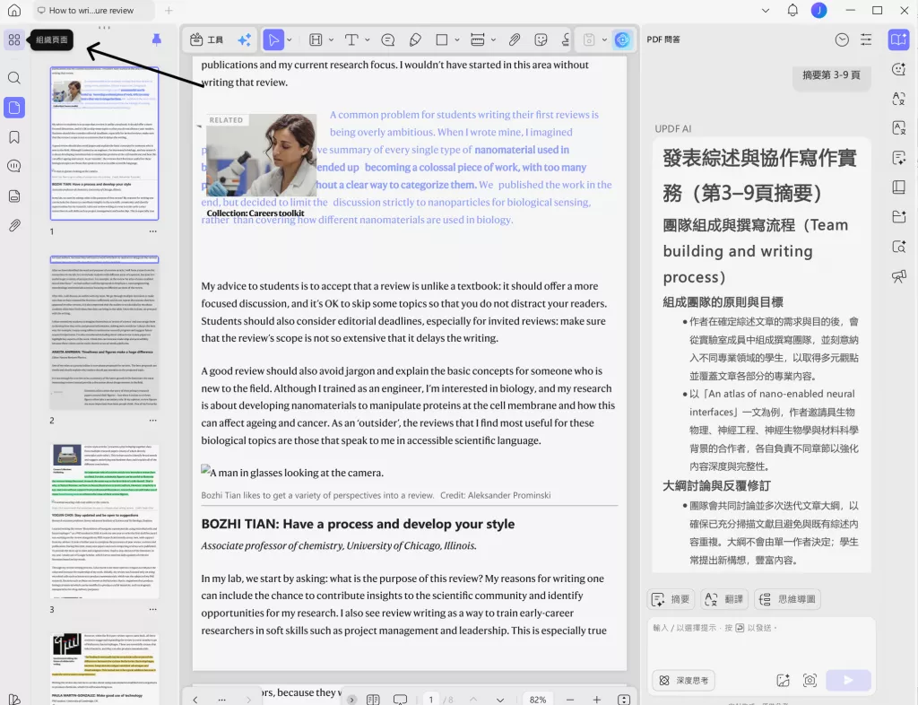This screenshot has height=705, width=918.
Task: Click the page number field showing 1
Action: [x=431, y=699]
